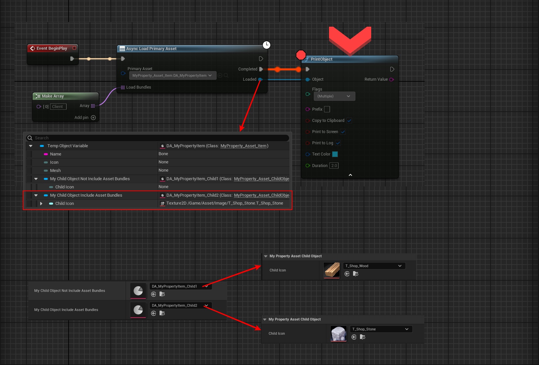The height and width of the screenshot is (365, 539).
Task: Click the browse icon under DA_MyPropertyItem_Child2
Action: click(162, 313)
